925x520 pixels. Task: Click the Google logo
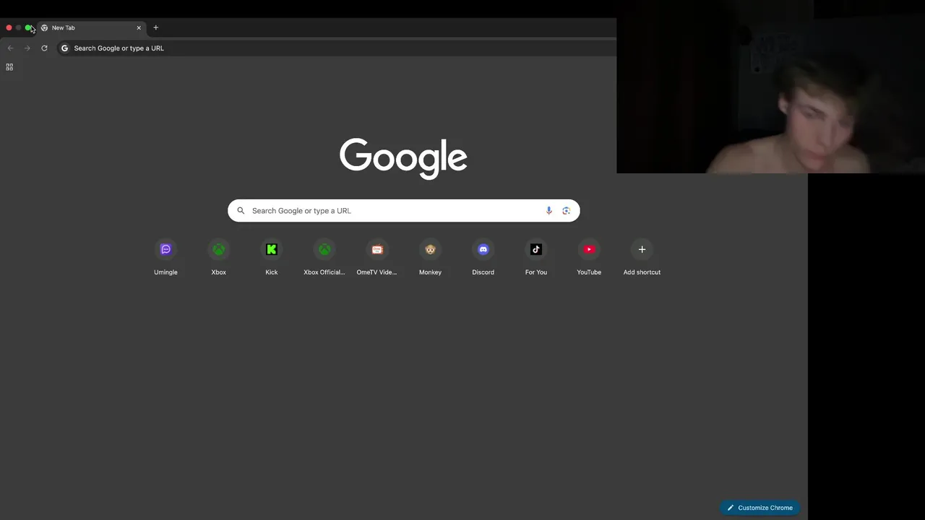(403, 158)
